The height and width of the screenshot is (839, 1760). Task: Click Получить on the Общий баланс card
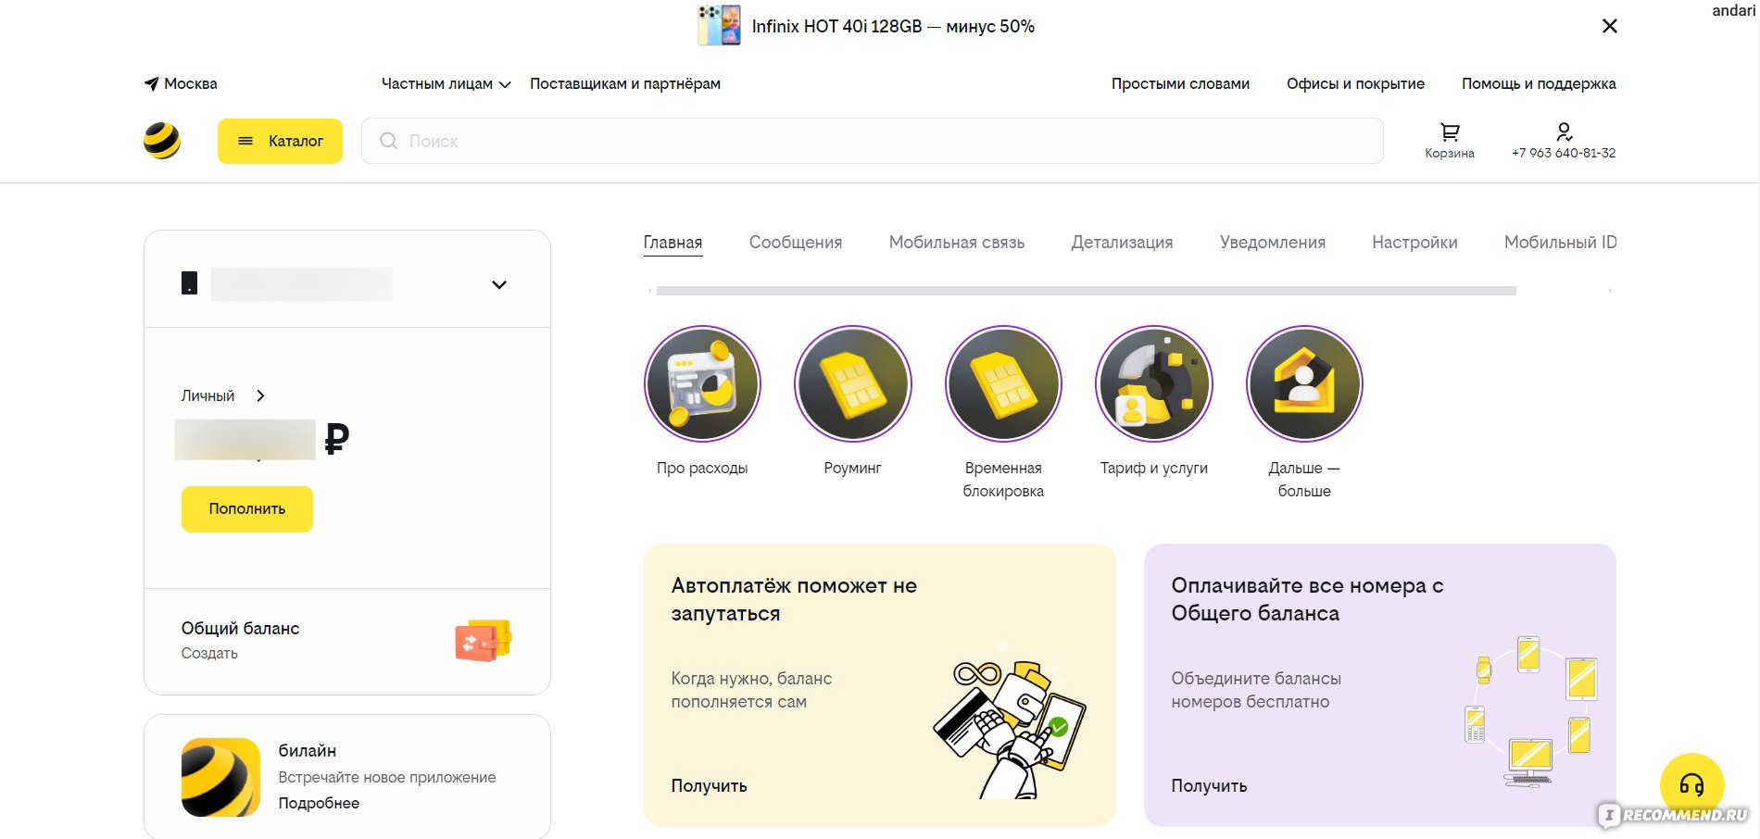tap(1209, 785)
